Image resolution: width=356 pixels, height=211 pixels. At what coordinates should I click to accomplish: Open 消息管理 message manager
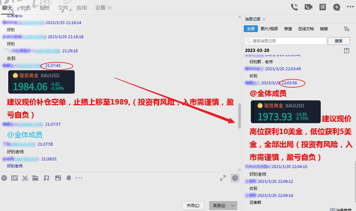point(341,209)
